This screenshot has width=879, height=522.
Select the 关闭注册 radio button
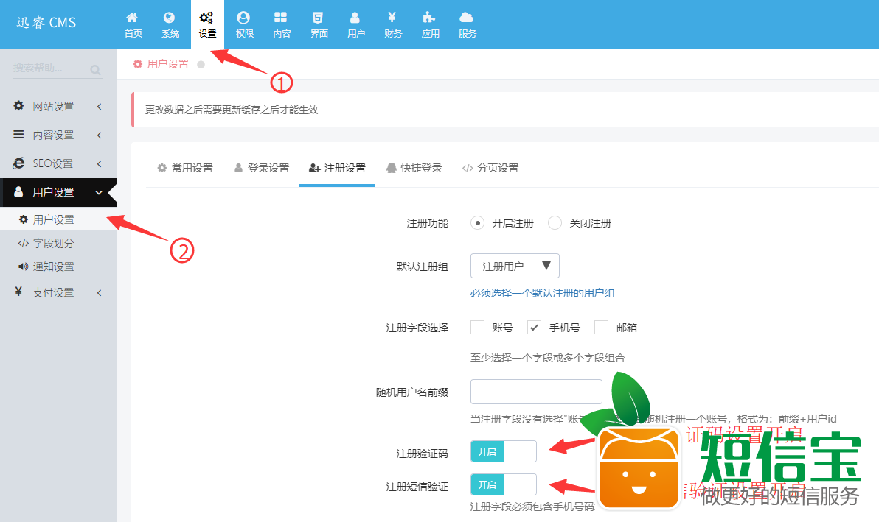555,223
